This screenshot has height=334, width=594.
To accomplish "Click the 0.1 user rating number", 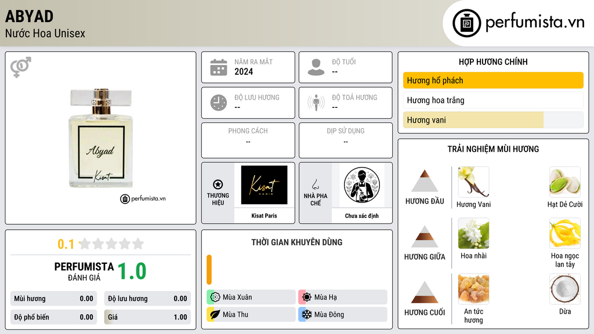I will click(x=66, y=244).
